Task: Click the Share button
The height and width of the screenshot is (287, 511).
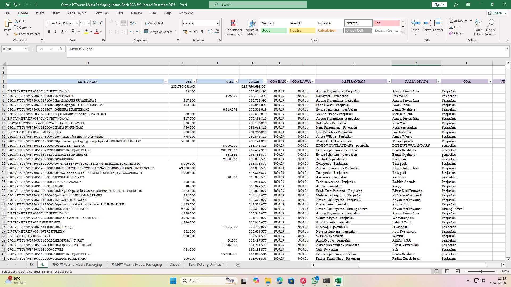Action: [x=496, y=13]
